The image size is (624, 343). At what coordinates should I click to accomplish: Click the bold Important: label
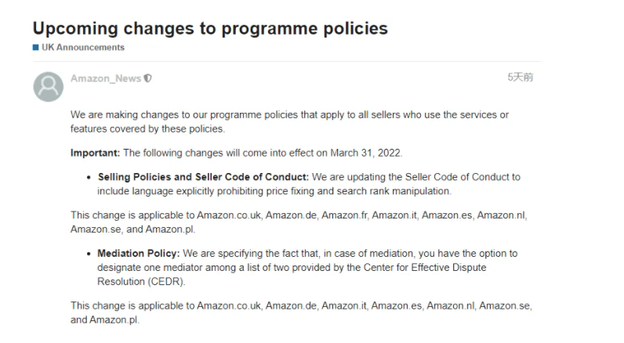pyautogui.click(x=95, y=153)
